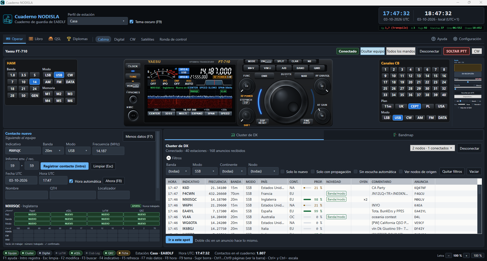Collapse the Filtros section chevron
487x261 pixels.
(x=169, y=158)
